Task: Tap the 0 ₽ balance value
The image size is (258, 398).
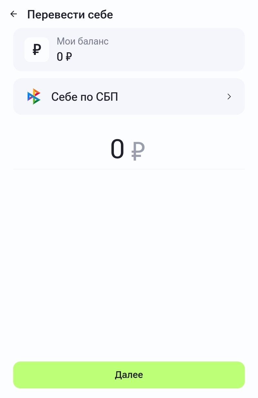Action: [x=64, y=57]
